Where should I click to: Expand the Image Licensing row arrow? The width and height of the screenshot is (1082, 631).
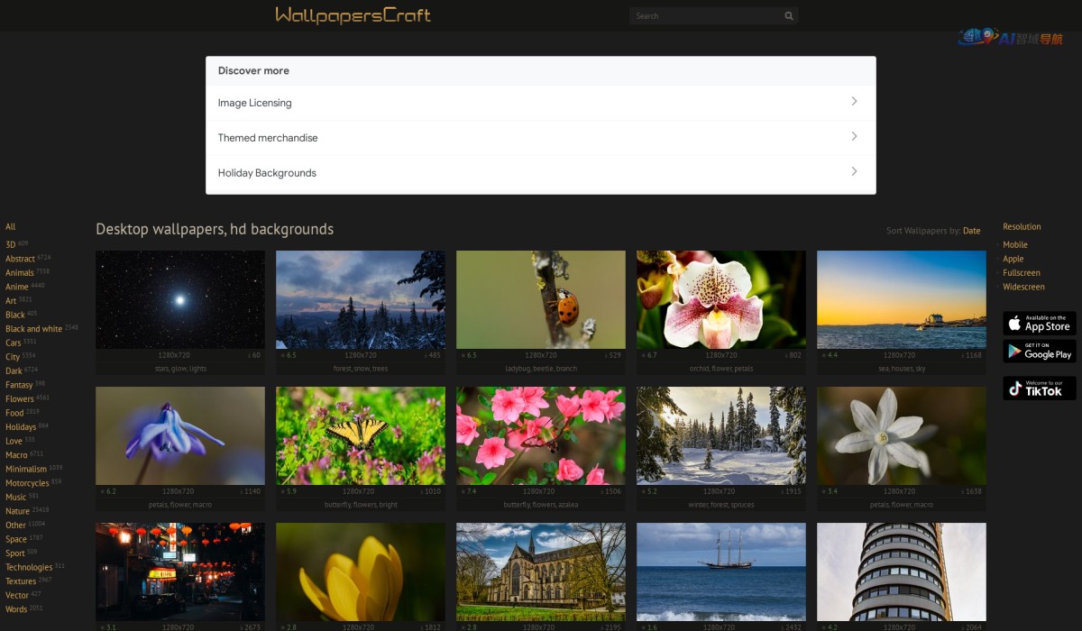pos(854,102)
